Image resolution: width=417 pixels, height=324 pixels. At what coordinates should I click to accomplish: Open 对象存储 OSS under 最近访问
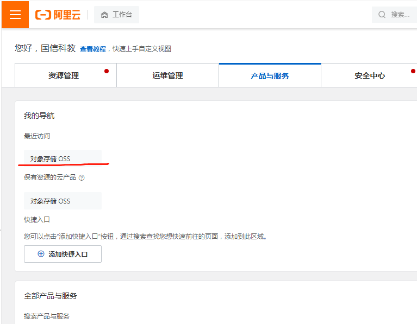(x=63, y=158)
